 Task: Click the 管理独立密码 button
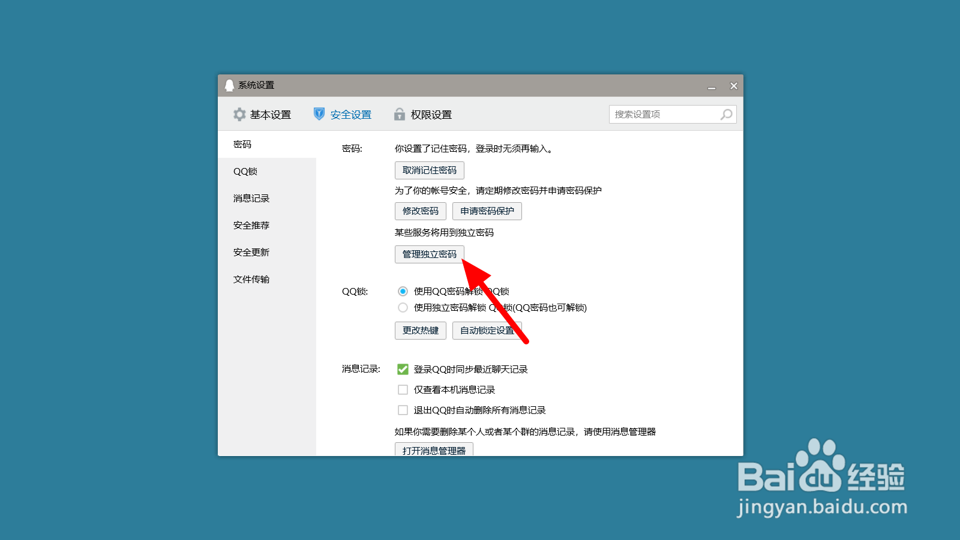point(430,254)
